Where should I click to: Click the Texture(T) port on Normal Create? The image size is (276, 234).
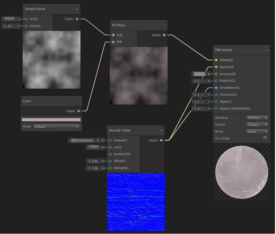click(x=110, y=140)
